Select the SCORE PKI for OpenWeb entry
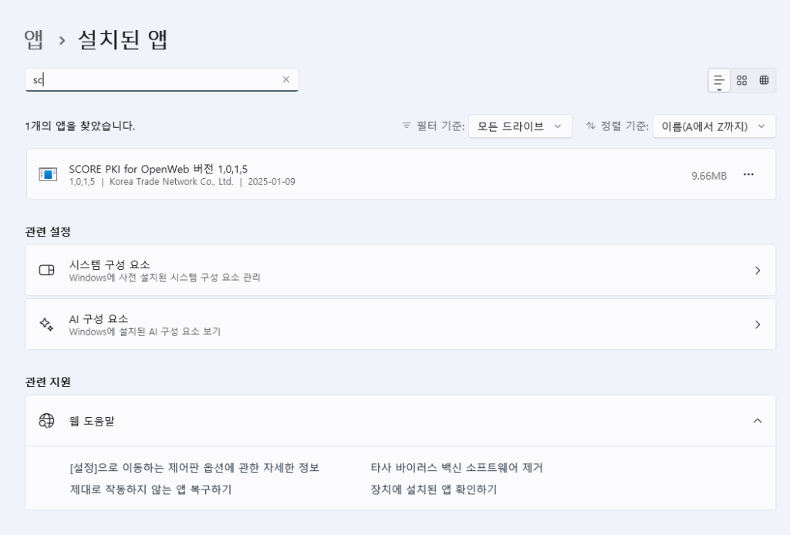 (x=400, y=174)
